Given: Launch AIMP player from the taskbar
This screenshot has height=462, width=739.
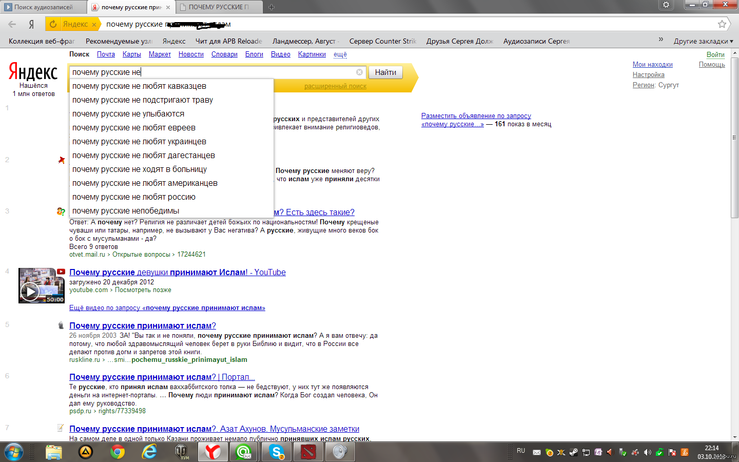Looking at the screenshot, I should point(86,452).
